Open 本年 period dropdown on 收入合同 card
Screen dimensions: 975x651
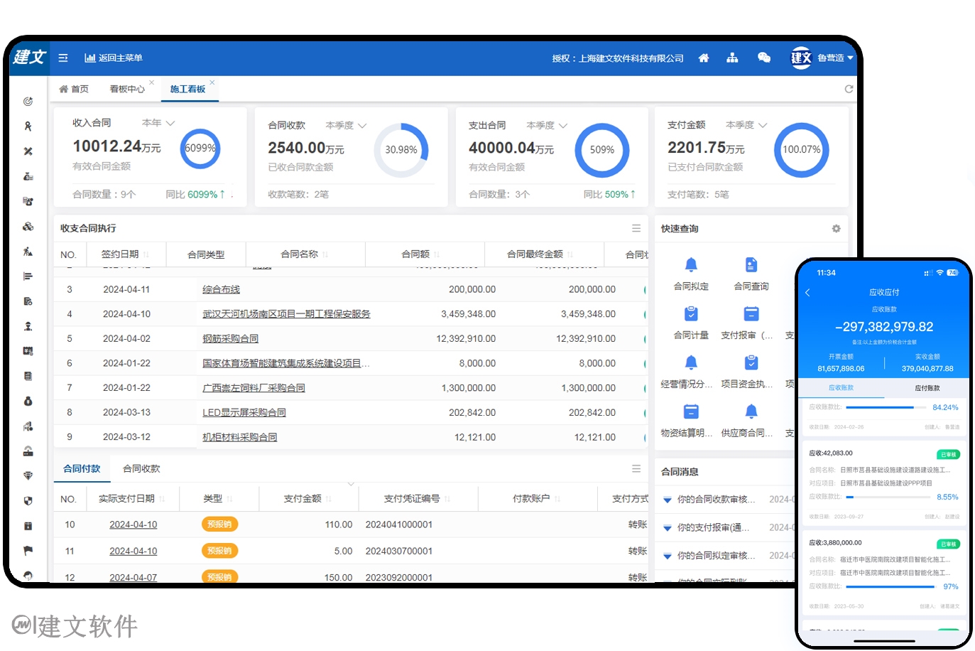click(158, 123)
